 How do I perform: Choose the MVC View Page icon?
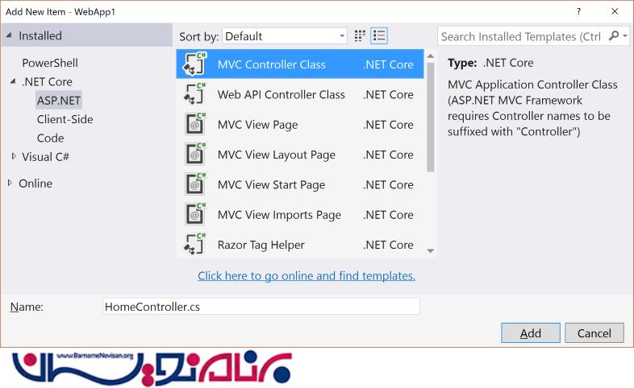[194, 125]
